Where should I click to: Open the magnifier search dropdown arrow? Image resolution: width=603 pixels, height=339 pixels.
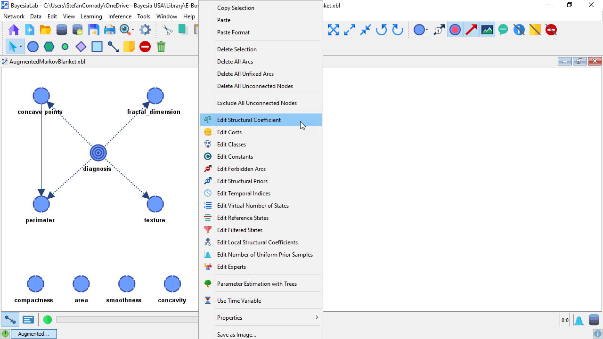(133, 30)
